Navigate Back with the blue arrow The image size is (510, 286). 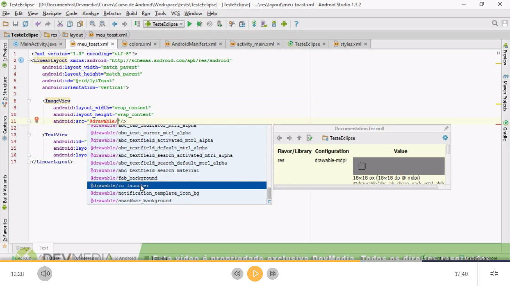click(115, 24)
